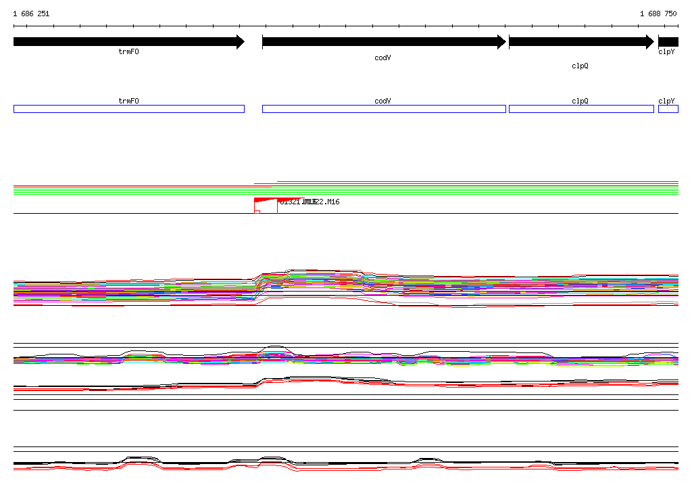Select the clpQ black gene arrow

(581, 42)
